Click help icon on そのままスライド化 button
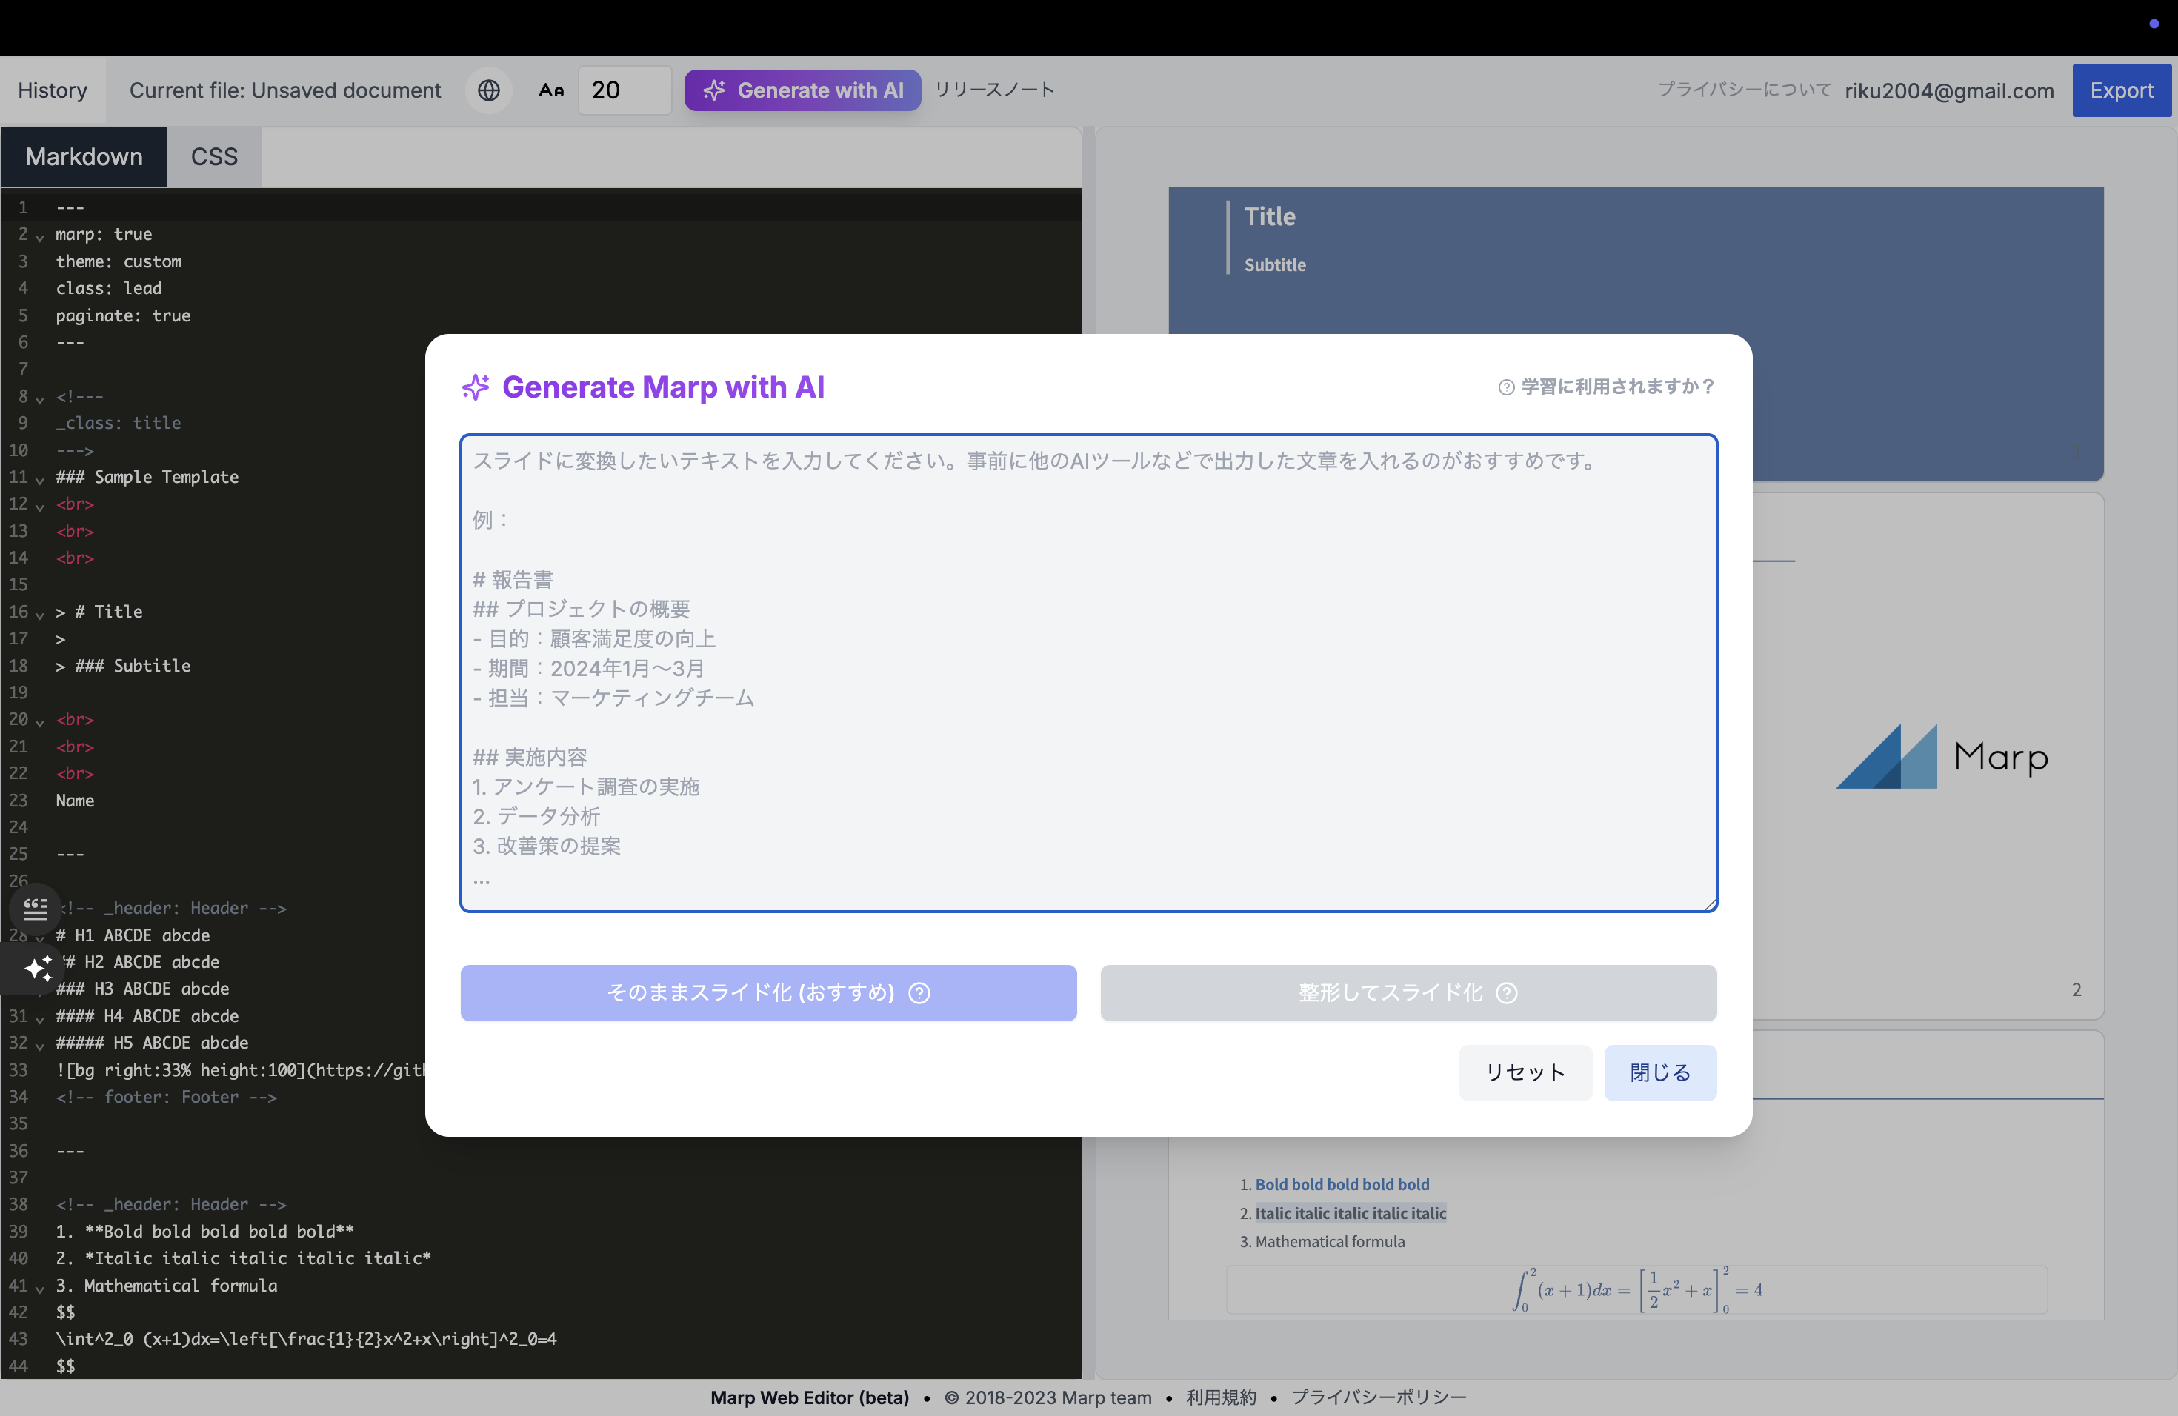Screen dimensions: 2178x1416 (919, 992)
